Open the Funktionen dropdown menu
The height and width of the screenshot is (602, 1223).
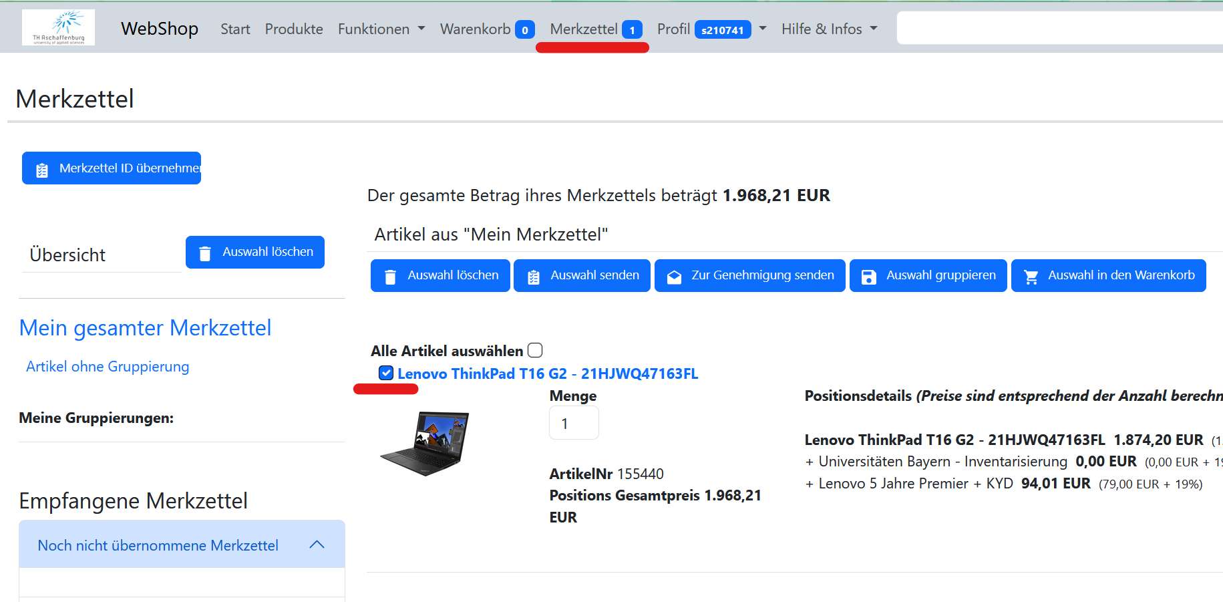[x=381, y=29]
